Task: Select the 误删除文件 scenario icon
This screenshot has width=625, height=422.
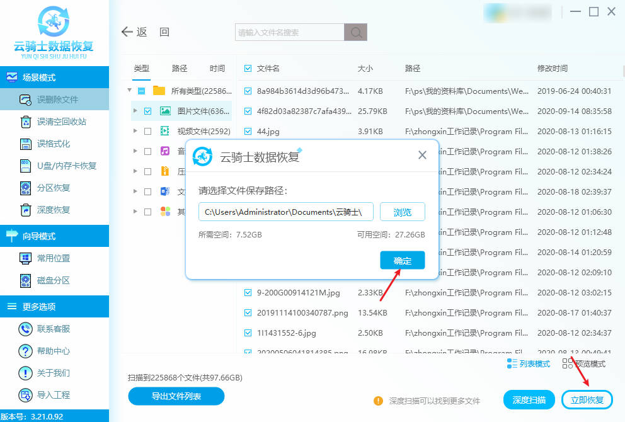Action: coord(26,100)
